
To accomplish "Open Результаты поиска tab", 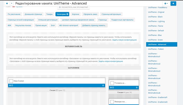I will (x=23, y=25).
